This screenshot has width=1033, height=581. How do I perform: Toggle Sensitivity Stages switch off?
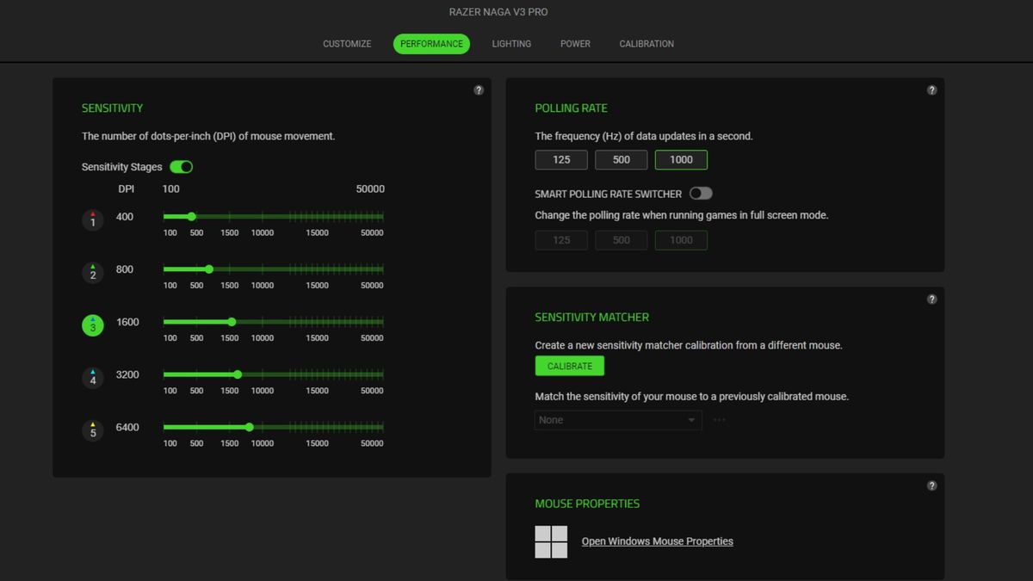(x=181, y=167)
